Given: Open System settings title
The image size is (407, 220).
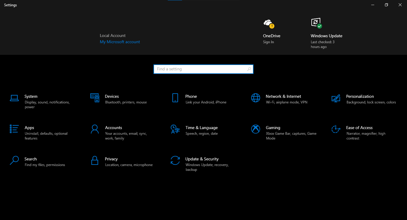Looking at the screenshot, I should point(31,96).
